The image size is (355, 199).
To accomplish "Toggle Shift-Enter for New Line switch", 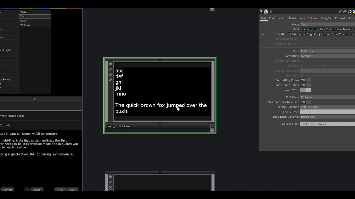I will pos(306,102).
